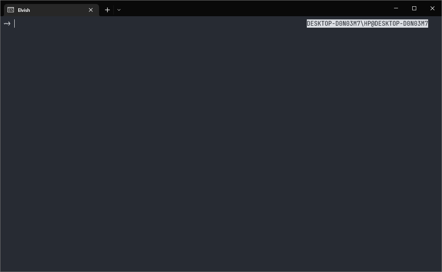Click the first DESKTOP-D0N03M7 before the backslash
442x272 pixels.
point(333,24)
